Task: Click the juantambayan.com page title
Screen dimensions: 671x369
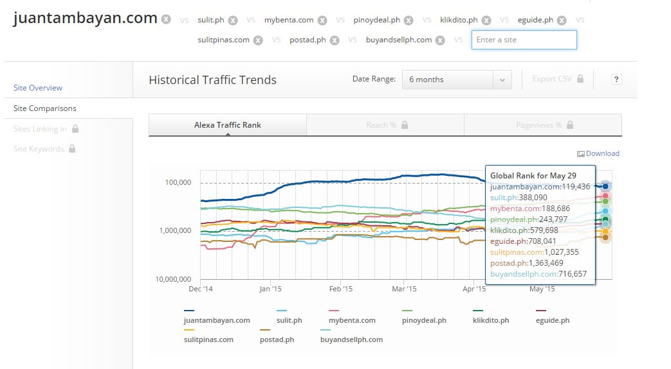Action: point(85,18)
